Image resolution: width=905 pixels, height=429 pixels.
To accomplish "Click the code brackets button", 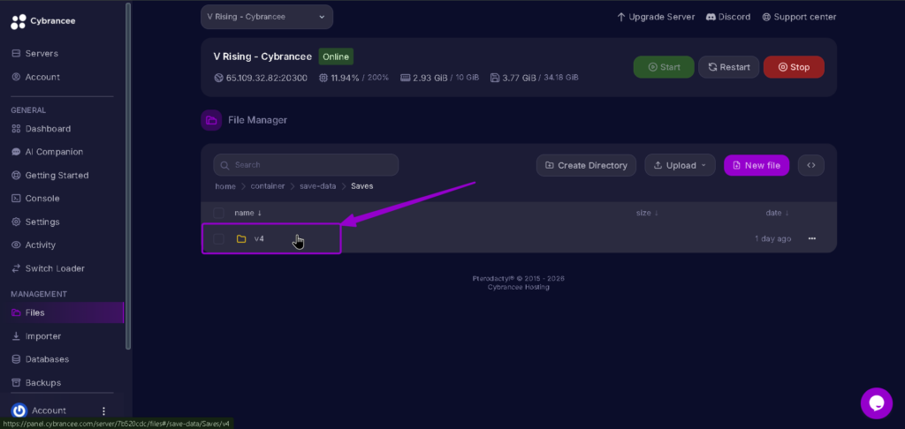I will (x=811, y=165).
